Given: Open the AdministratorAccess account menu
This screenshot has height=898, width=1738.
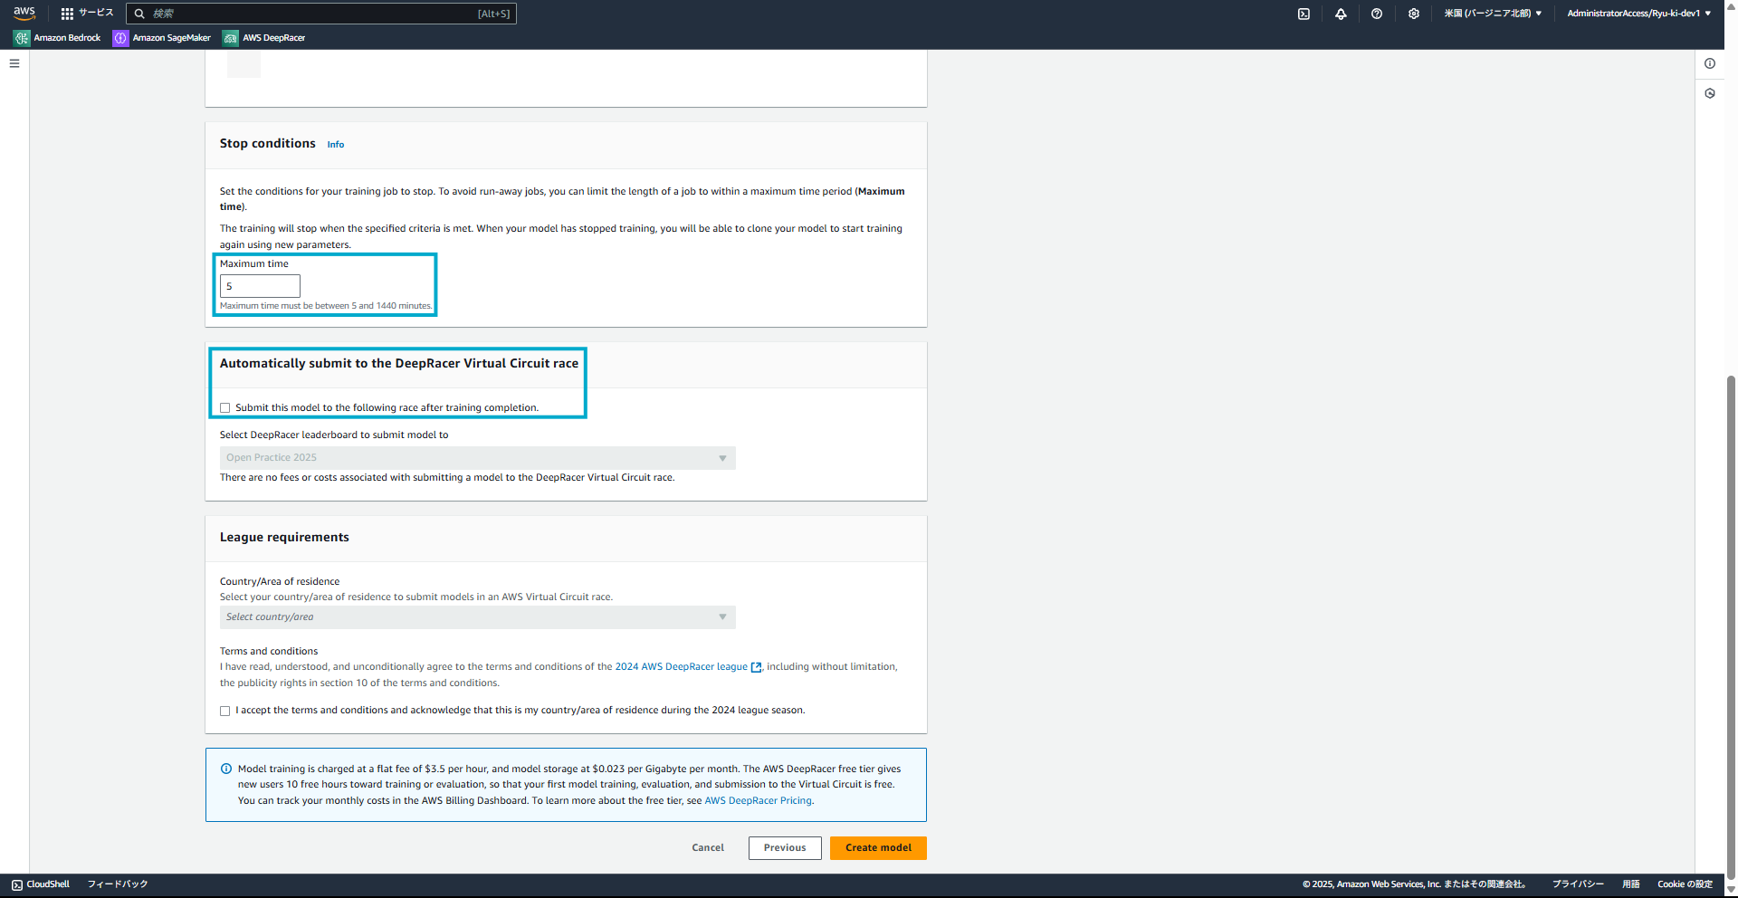Looking at the screenshot, I should pyautogui.click(x=1639, y=14).
